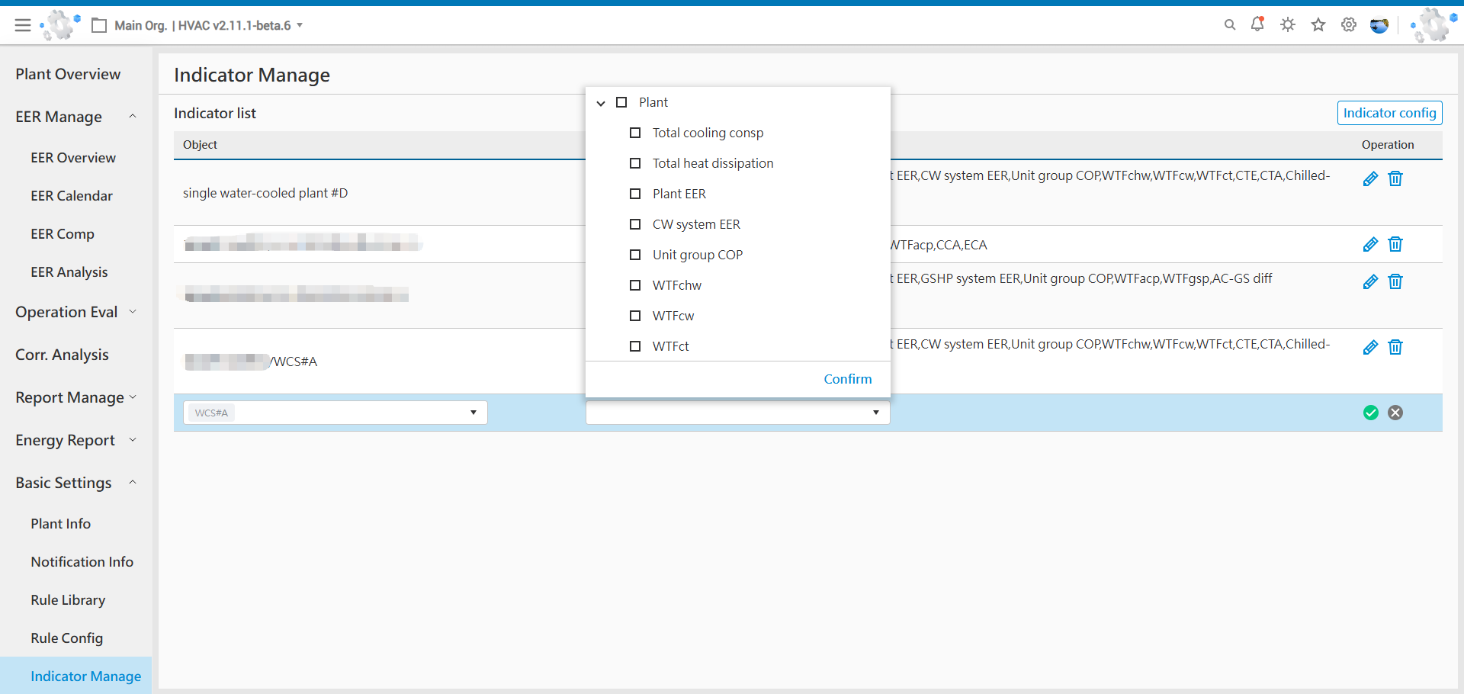Check the Plant EER checkbox
This screenshot has height=694, width=1464.
[636, 194]
